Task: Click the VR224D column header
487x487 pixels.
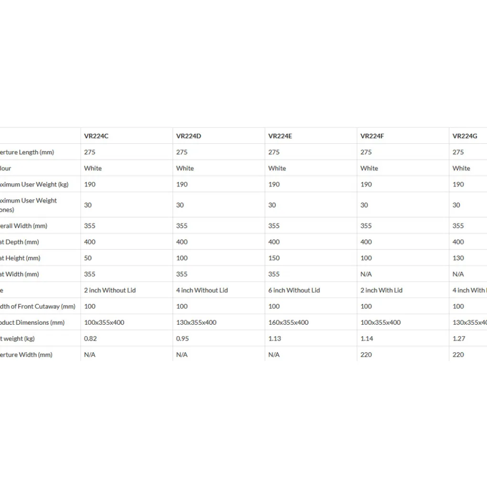Action: point(189,136)
